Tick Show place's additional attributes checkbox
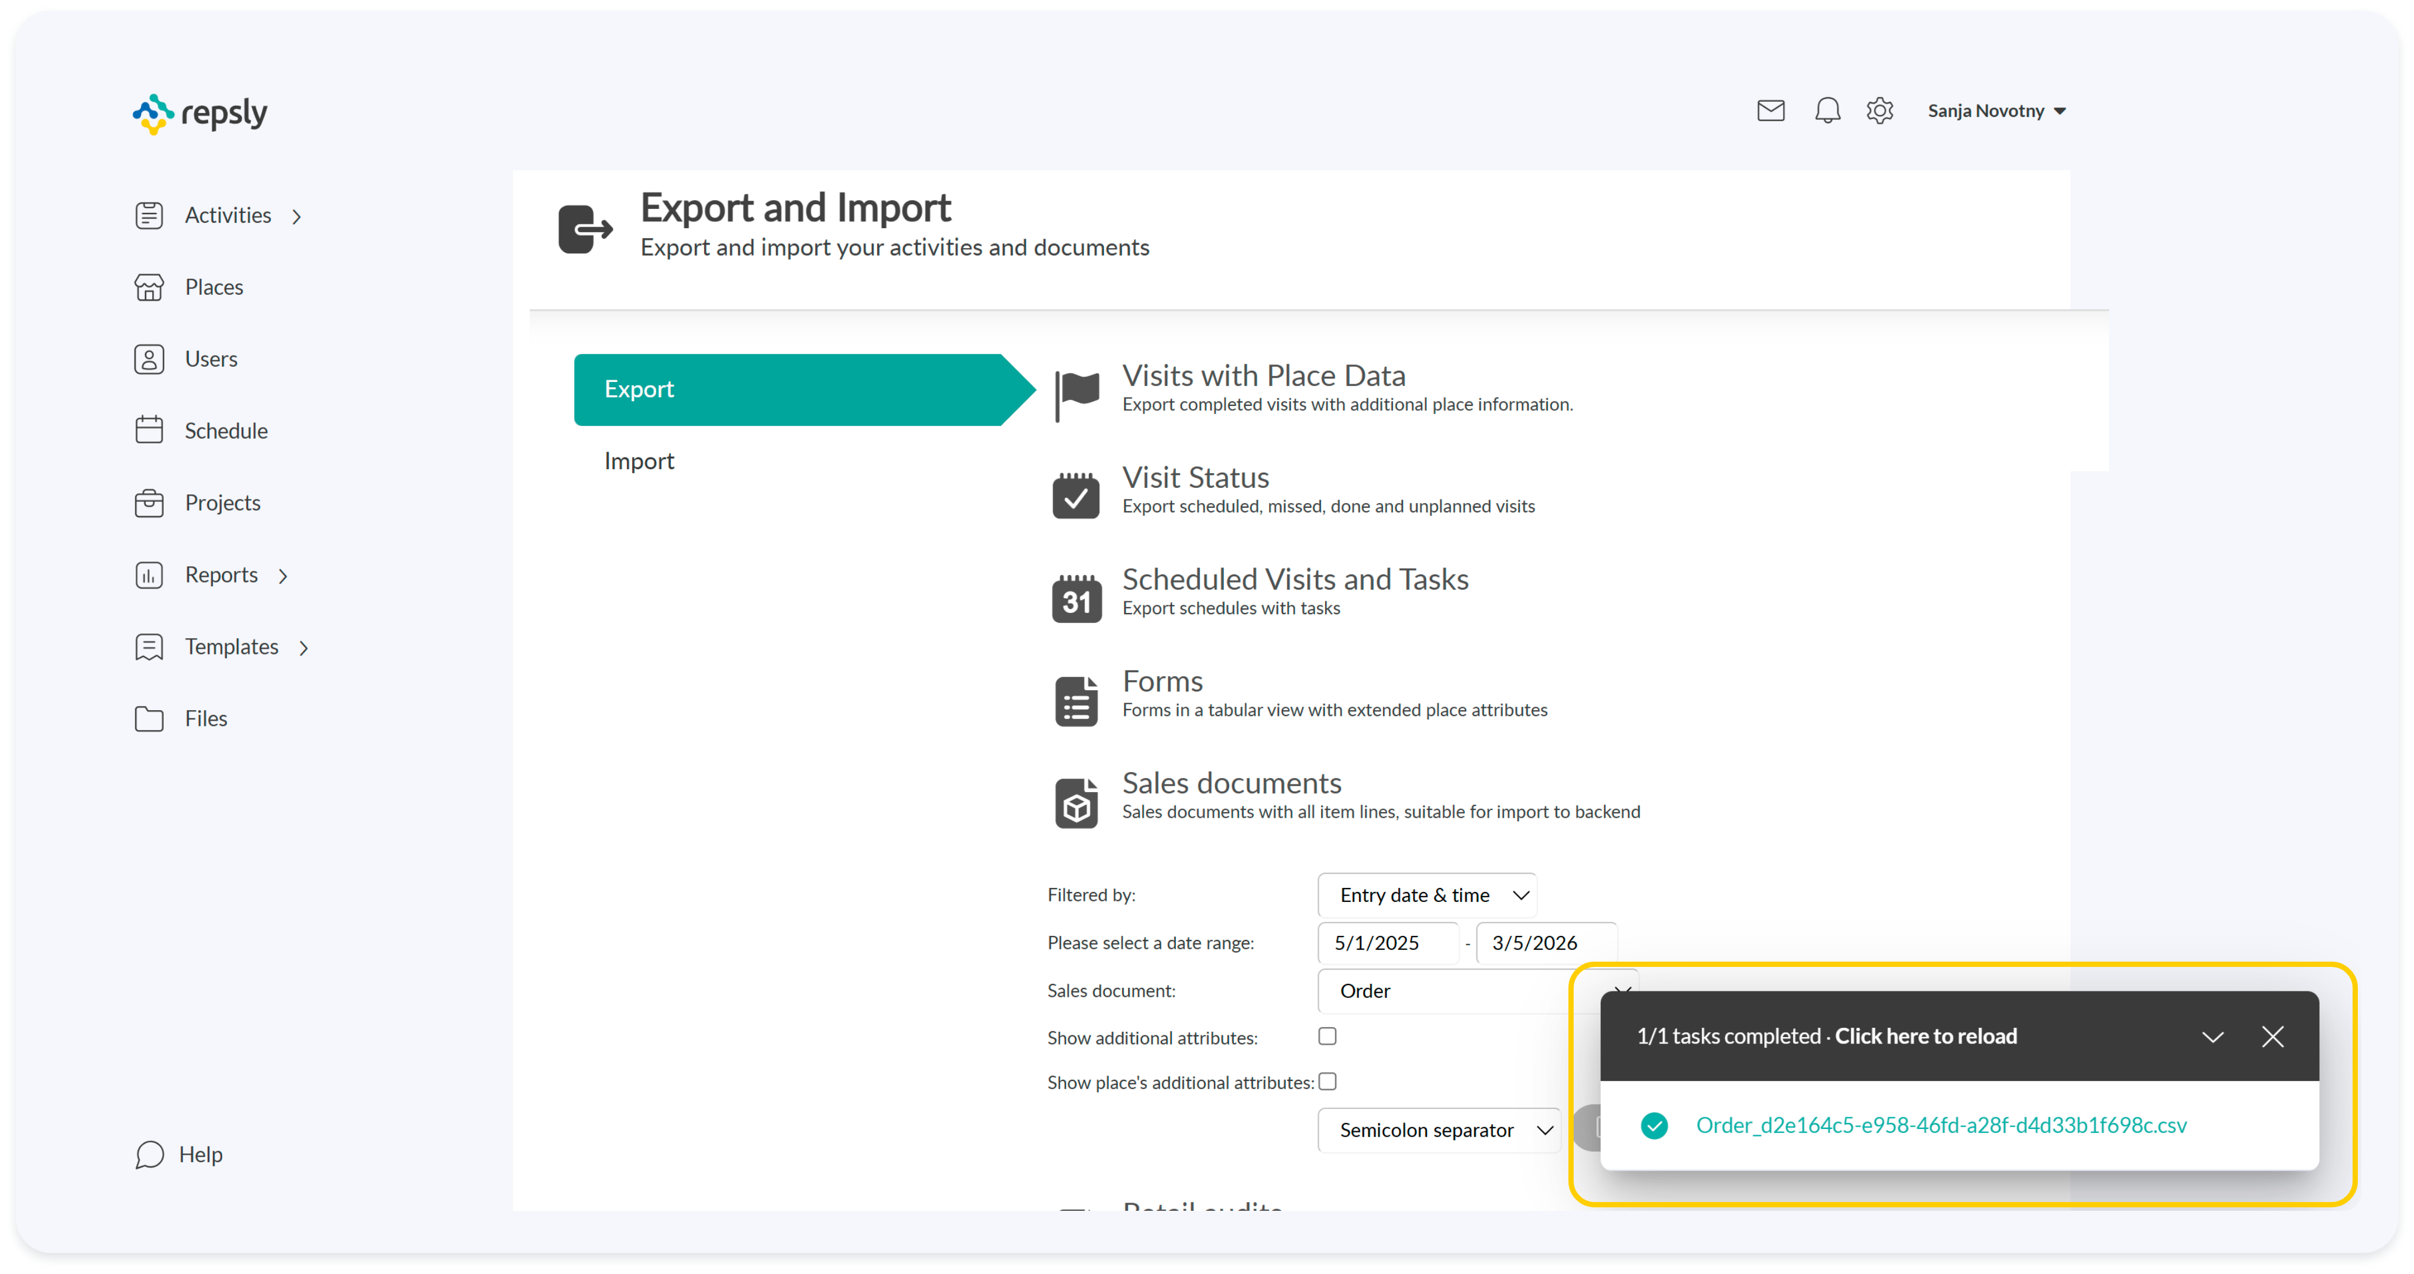This screenshot has width=2414, height=1274. point(1327,1081)
